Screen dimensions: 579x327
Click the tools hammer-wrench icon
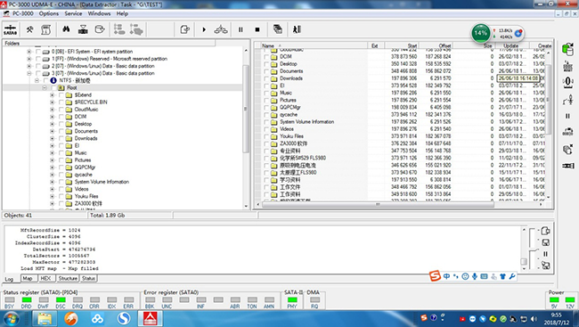[x=29, y=29]
